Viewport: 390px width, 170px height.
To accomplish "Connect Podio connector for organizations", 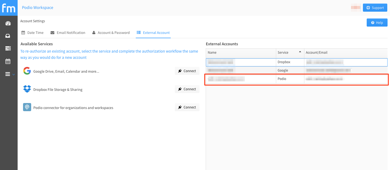I will 187,107.
